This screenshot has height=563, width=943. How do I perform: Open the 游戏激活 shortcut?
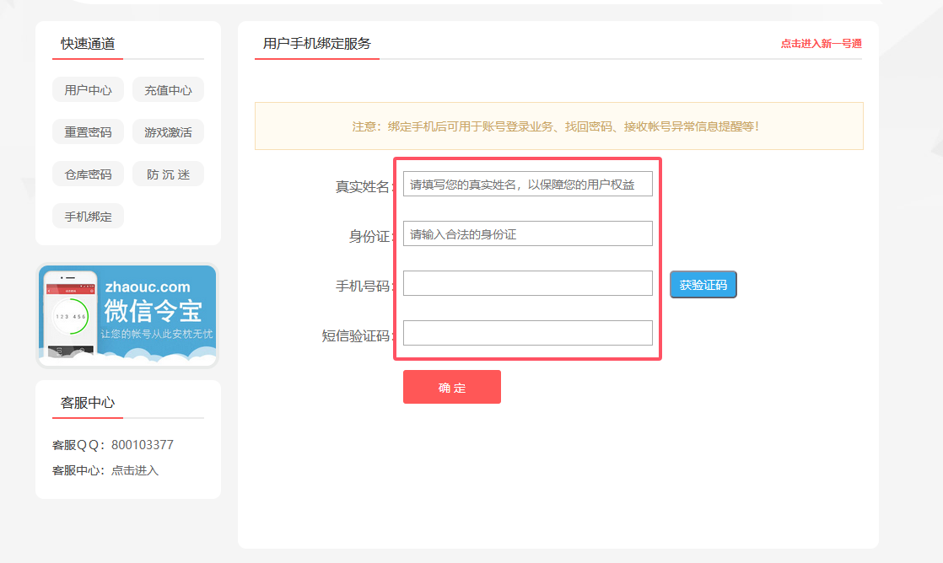[168, 132]
